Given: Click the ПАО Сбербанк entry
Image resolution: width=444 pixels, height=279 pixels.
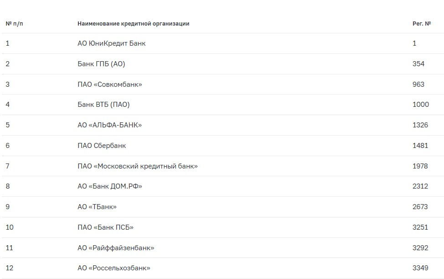Looking at the screenshot, I should 102,146.
